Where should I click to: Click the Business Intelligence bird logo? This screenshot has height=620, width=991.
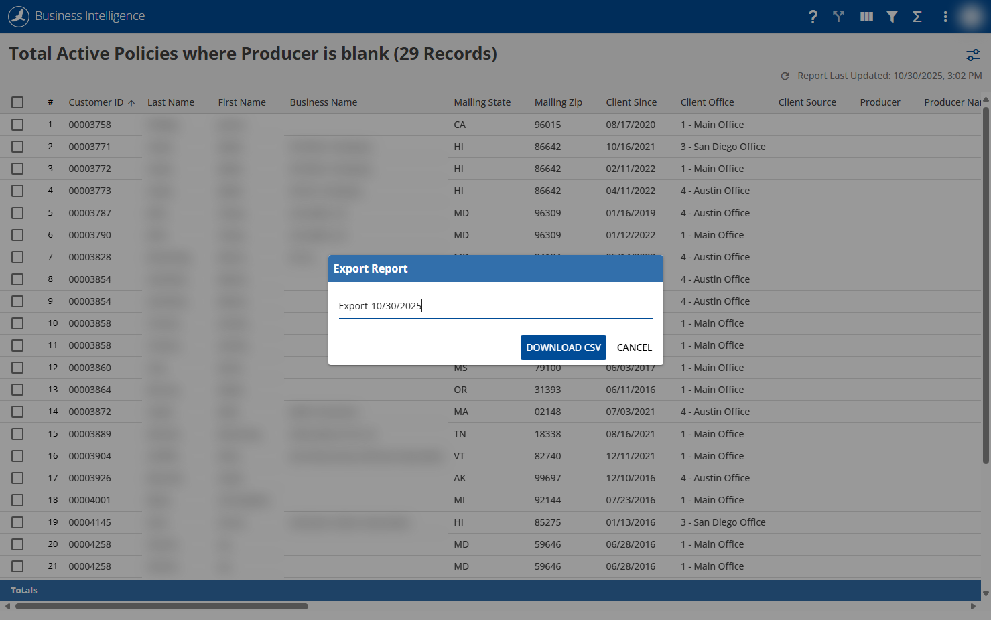(19, 16)
